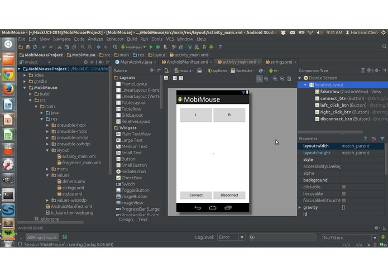Open the VCS menu
The width and height of the screenshot is (388, 276).
pos(170,39)
